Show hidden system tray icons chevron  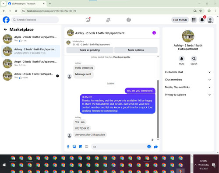pyautogui.click(x=195, y=165)
